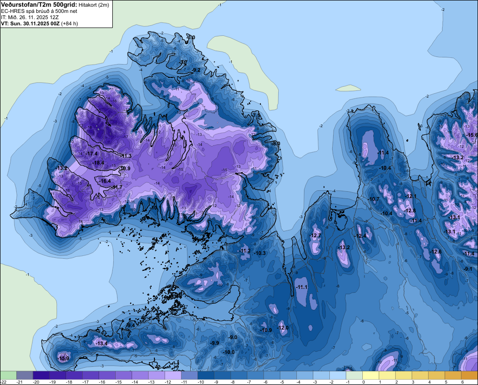Click the '-12.8' temperature label

(x=410, y=211)
